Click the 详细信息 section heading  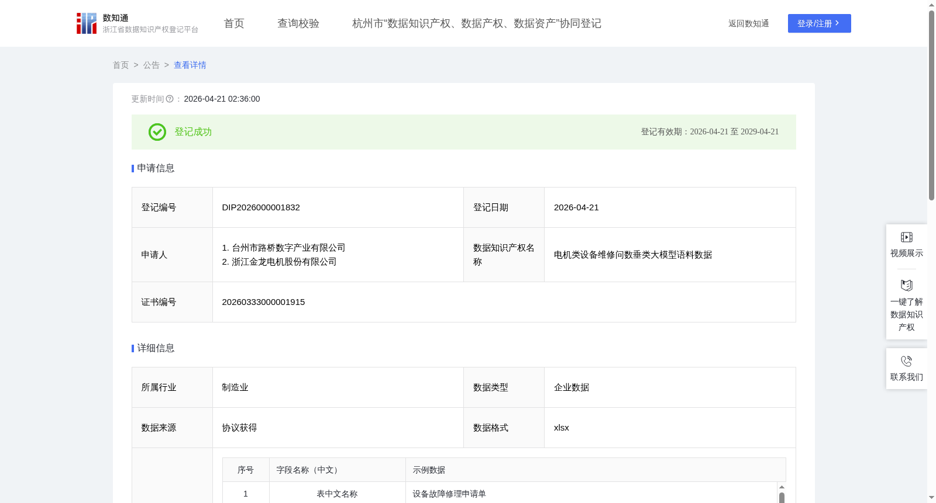[156, 348]
